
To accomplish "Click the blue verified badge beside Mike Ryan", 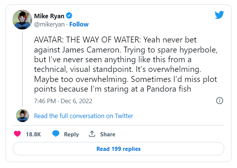I will [69, 16].
